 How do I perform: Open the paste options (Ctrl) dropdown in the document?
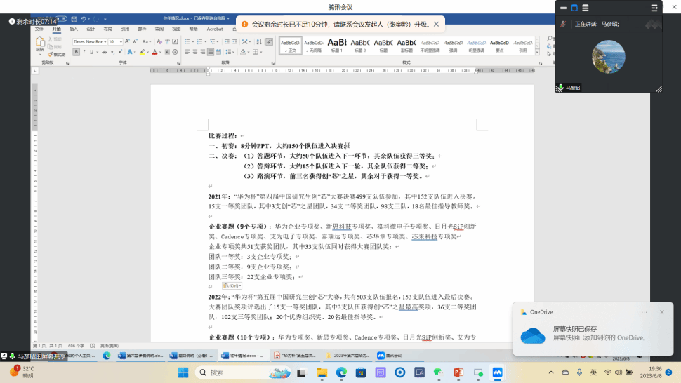pyautogui.click(x=232, y=285)
